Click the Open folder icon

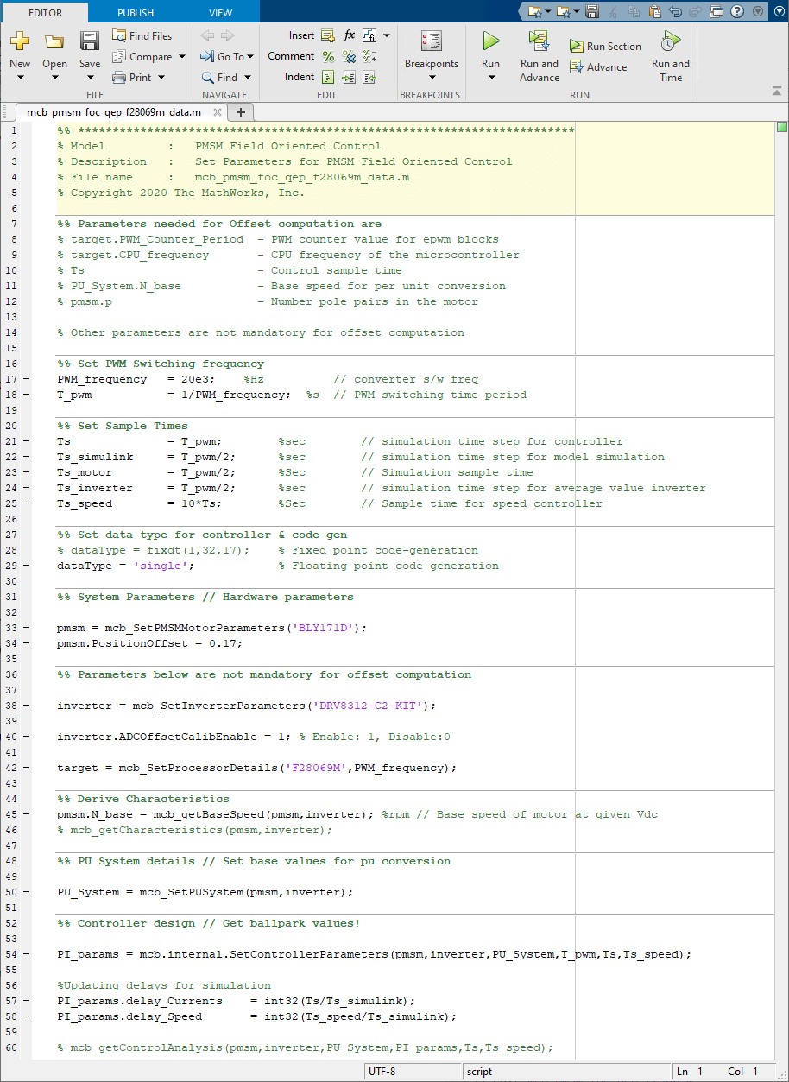[54, 41]
